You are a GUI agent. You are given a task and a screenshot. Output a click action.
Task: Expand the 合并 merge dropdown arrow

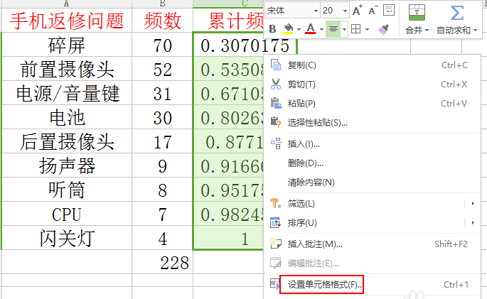pyautogui.click(x=427, y=31)
